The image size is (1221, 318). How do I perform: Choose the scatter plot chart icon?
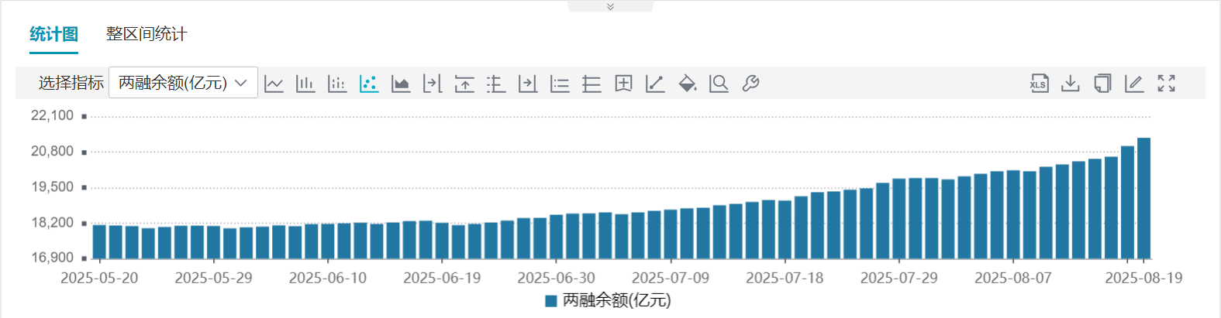pyautogui.click(x=369, y=84)
